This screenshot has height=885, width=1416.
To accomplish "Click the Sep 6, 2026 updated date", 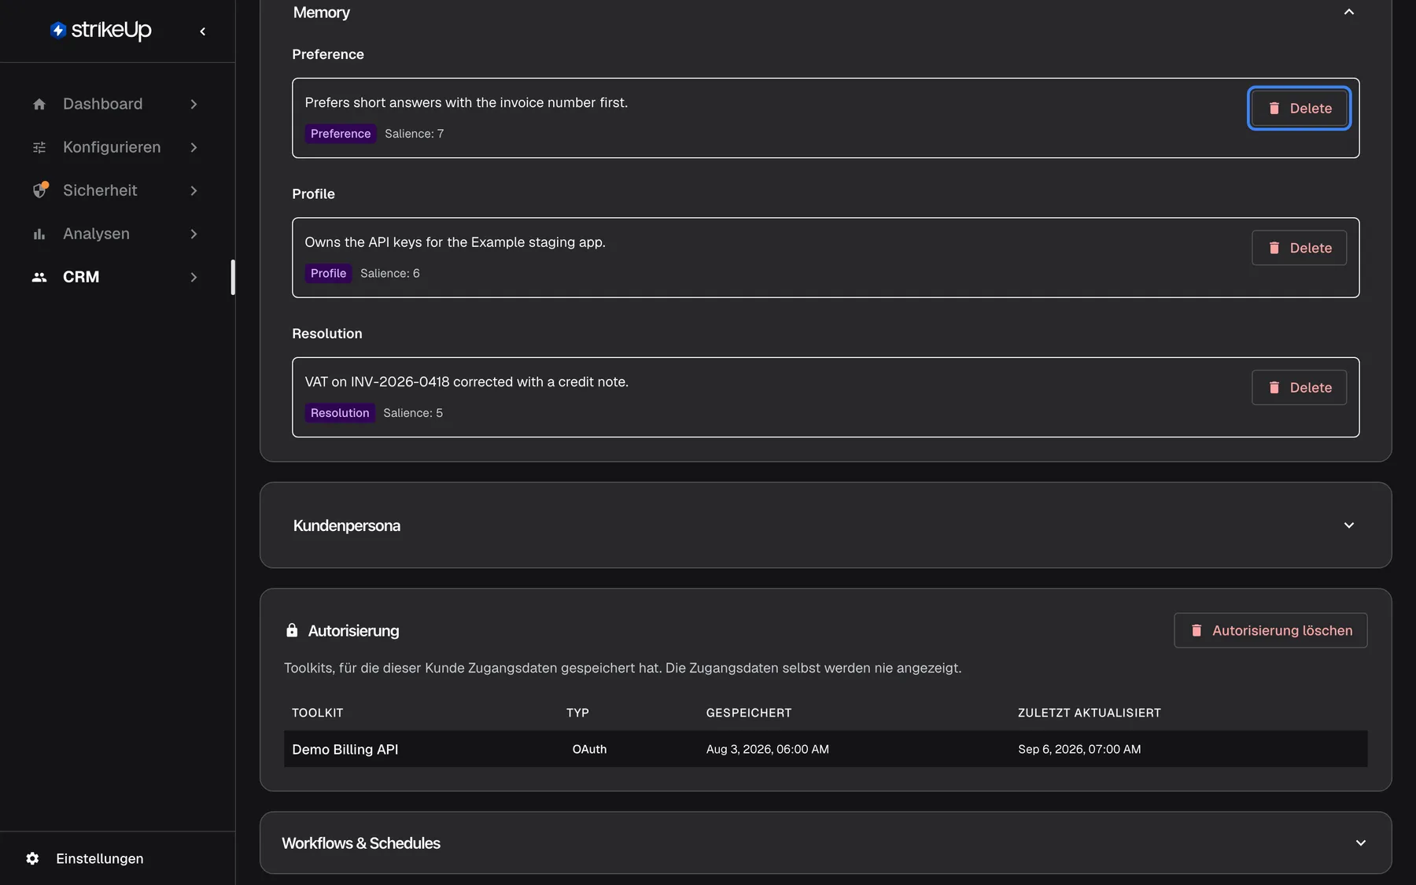I will pyautogui.click(x=1079, y=750).
